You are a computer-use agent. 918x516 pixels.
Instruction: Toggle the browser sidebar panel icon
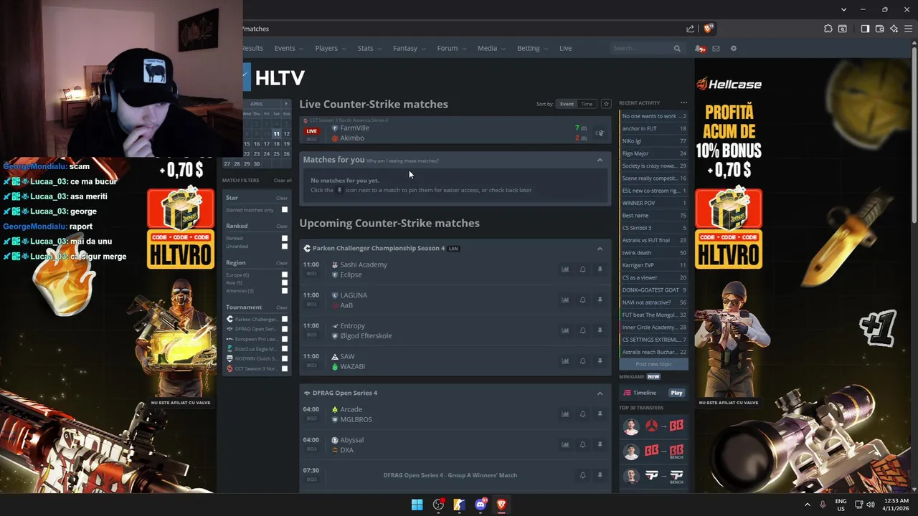pyautogui.click(x=865, y=29)
